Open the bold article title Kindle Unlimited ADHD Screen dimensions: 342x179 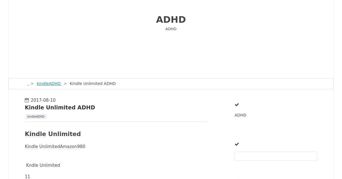60,107
